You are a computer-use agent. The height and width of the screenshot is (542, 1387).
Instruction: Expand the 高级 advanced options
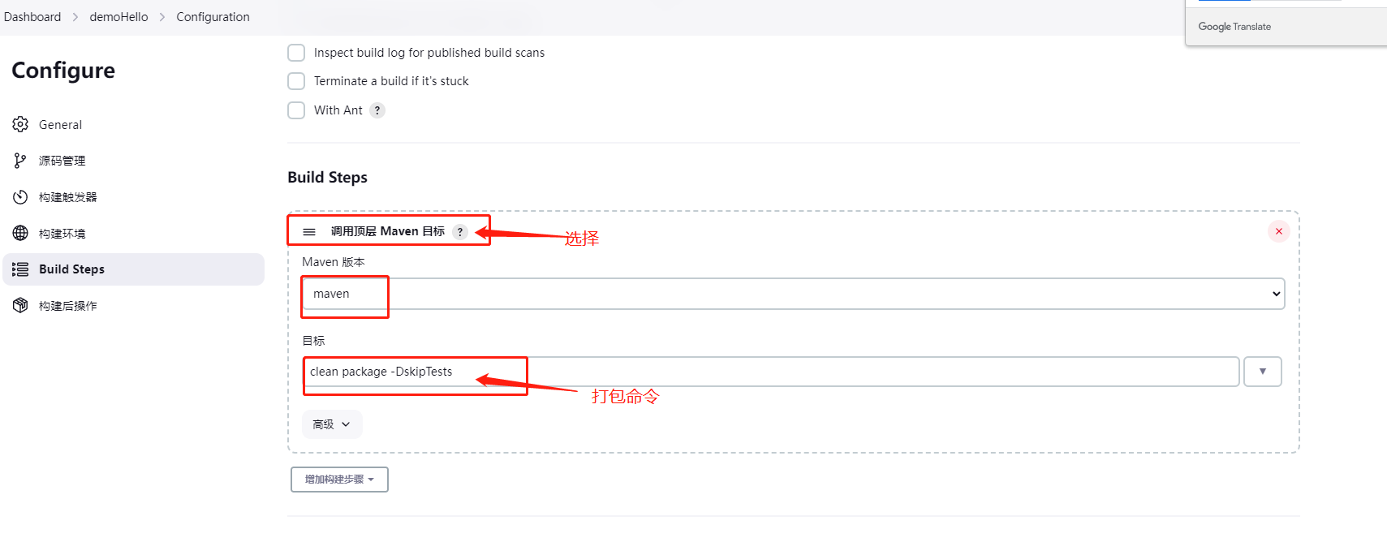(332, 424)
